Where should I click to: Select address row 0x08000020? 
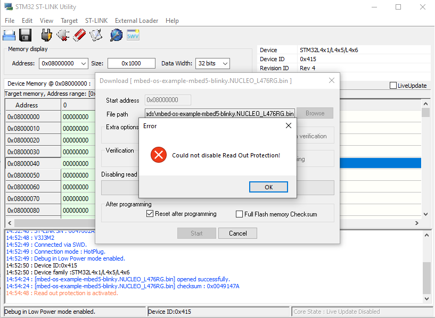[33, 140]
